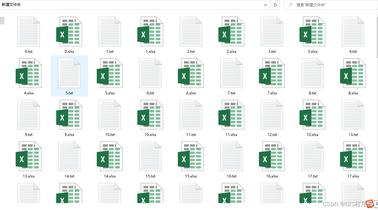This screenshot has width=378, height=210.
Task: Select the 14.txt file icon
Action: pos(69,156)
